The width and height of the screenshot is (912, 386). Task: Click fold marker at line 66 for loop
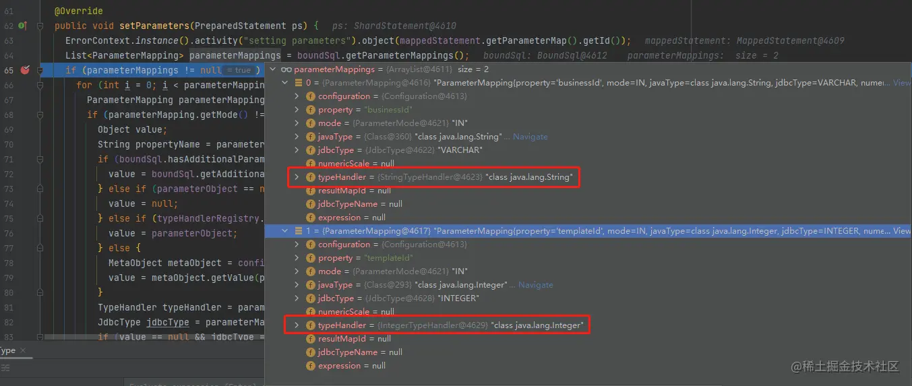(40, 85)
